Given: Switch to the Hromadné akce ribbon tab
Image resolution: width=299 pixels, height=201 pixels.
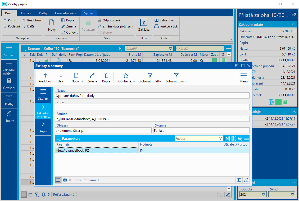Looking at the screenshot, I should click(66, 13).
